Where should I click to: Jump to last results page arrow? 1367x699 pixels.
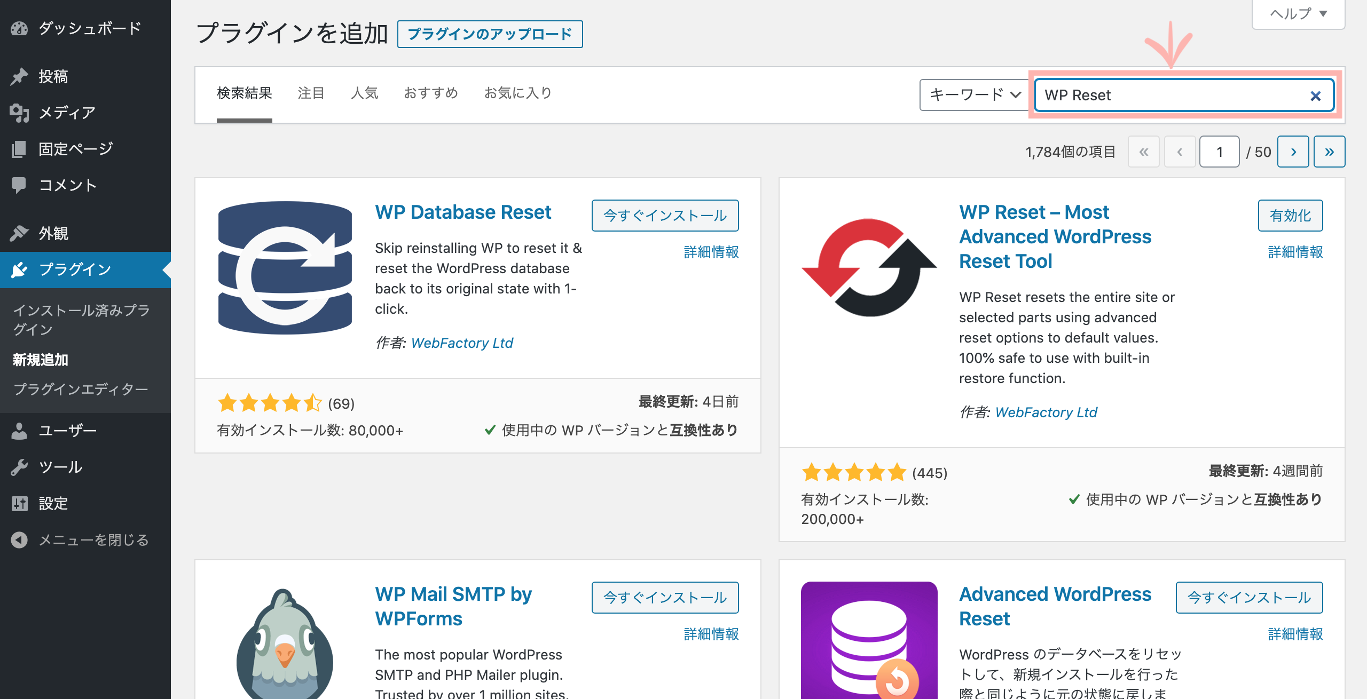point(1329,152)
